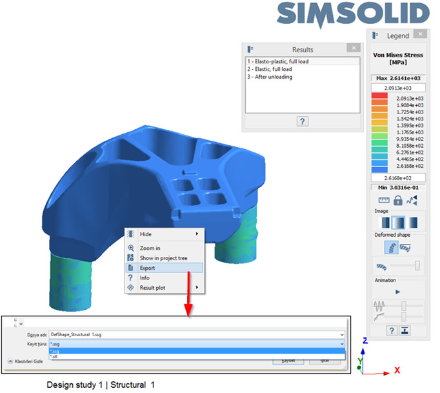Expand the Result plot submenu arrow
Image resolution: width=440 pixels, height=393 pixels.
[x=197, y=287]
